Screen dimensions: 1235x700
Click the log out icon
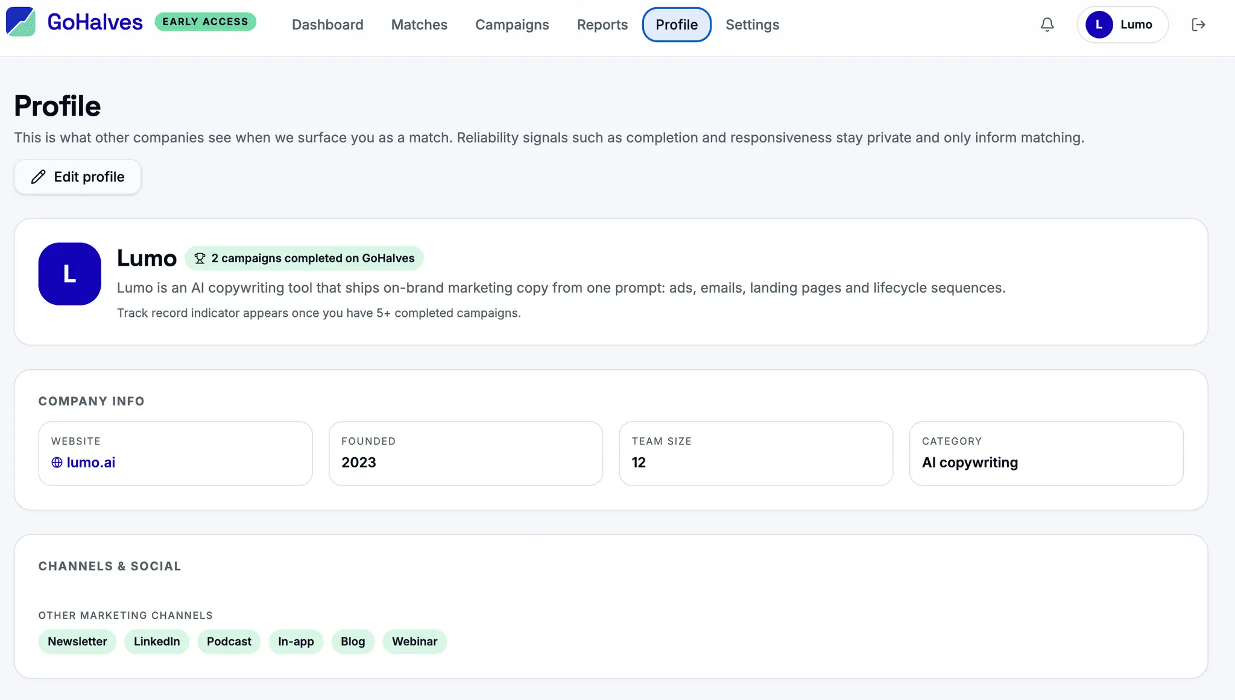1198,25
